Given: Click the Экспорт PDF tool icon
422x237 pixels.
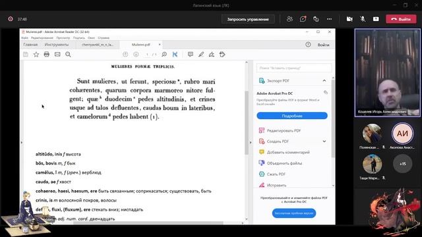Looking at the screenshot, I should click(x=262, y=80).
